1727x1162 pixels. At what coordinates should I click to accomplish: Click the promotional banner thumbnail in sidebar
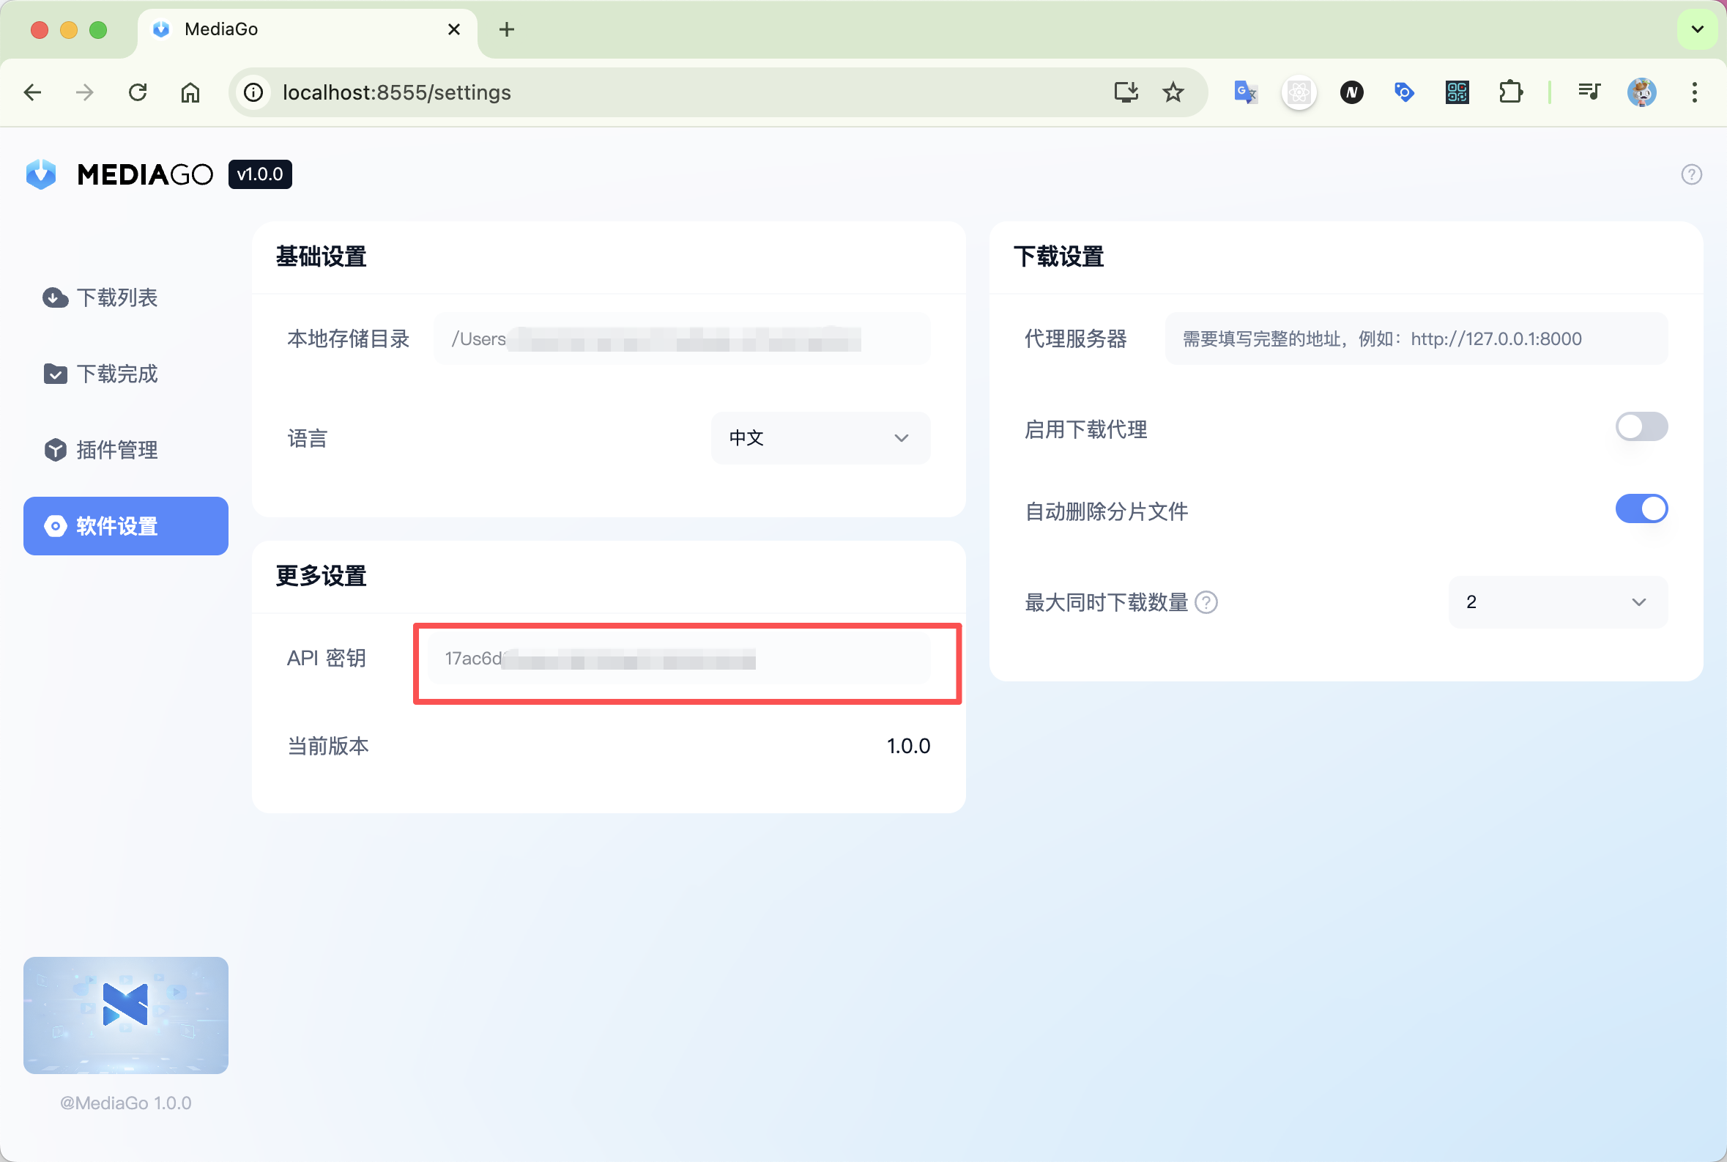(126, 1015)
